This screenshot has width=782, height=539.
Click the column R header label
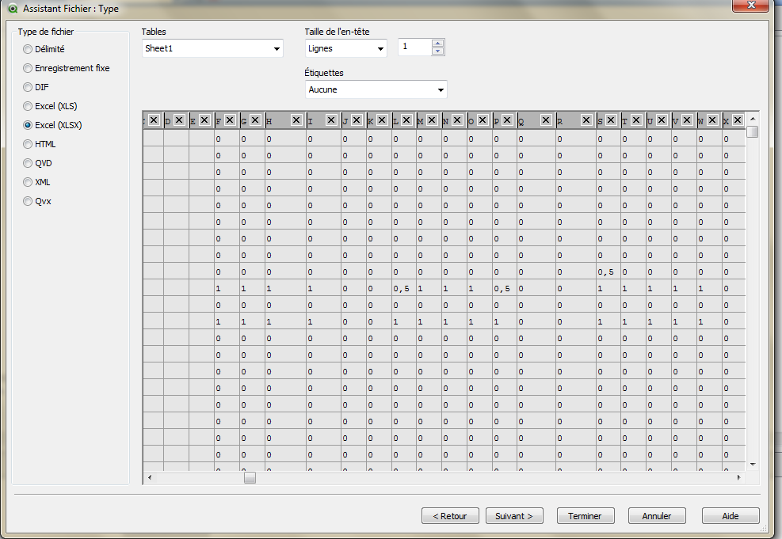560,122
